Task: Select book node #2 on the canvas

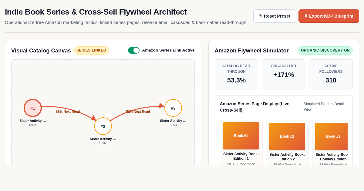Action: [x=103, y=126]
